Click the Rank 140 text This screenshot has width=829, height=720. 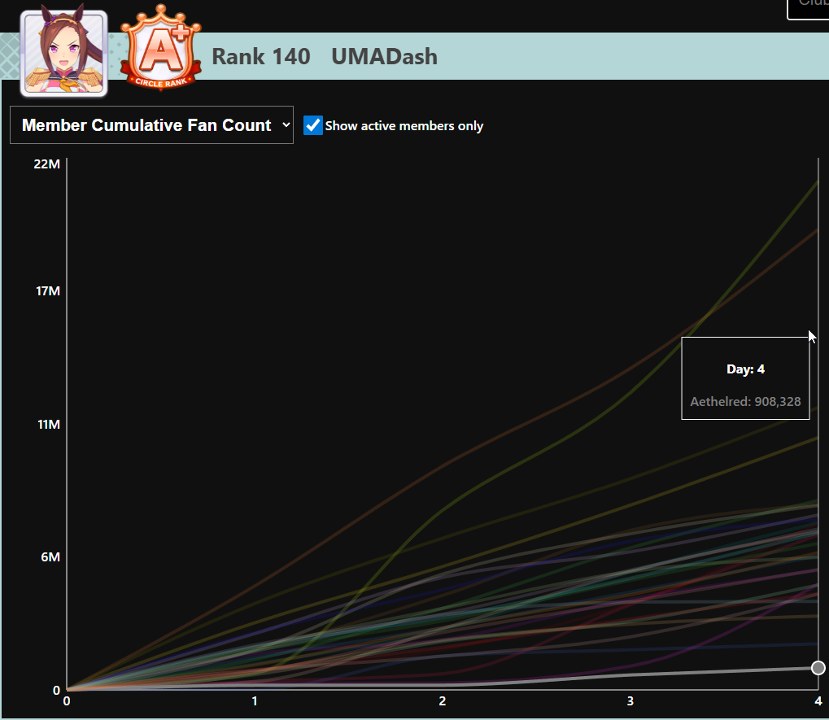(261, 57)
